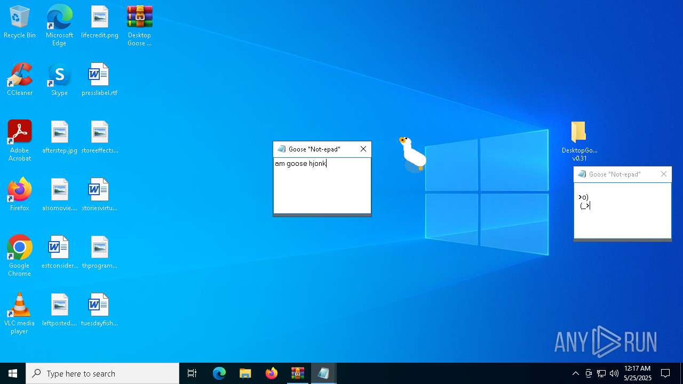This screenshot has height=384, width=683.
Task: Open File Explorer from the taskbar
Action: click(245, 373)
